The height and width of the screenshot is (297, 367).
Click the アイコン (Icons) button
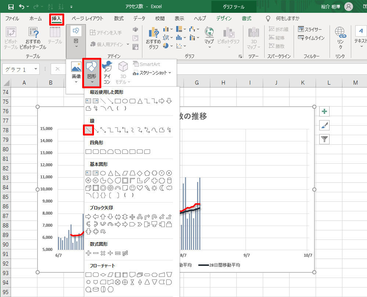click(x=107, y=73)
